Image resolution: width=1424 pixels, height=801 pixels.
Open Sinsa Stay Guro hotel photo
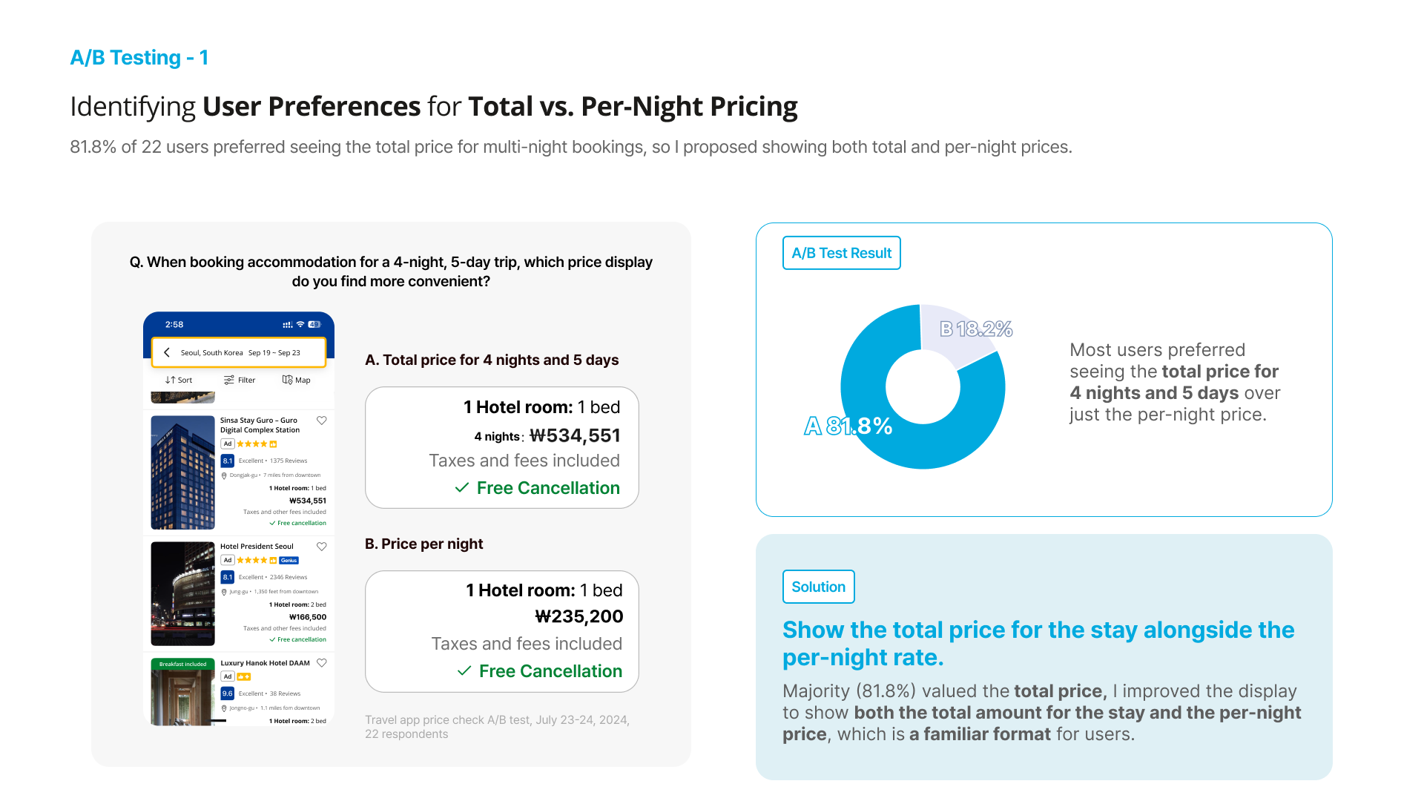click(182, 472)
